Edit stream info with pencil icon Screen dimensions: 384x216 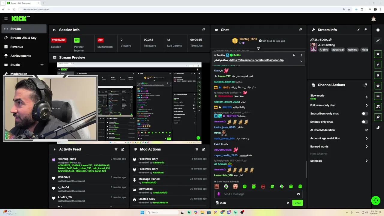click(358, 30)
